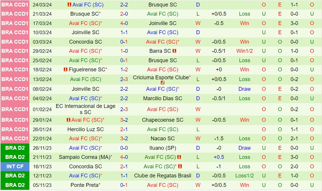322x191 pixels.
Task: Click Ponte Preta team name
Action: tap(84, 185)
